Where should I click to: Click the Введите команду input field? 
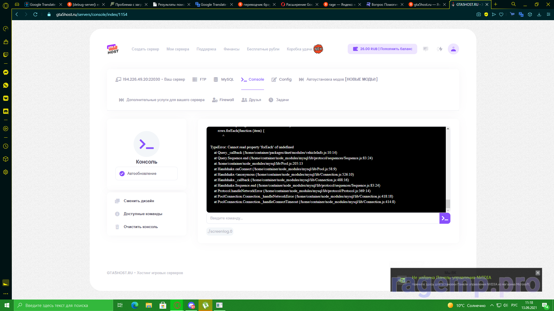tap(323, 218)
